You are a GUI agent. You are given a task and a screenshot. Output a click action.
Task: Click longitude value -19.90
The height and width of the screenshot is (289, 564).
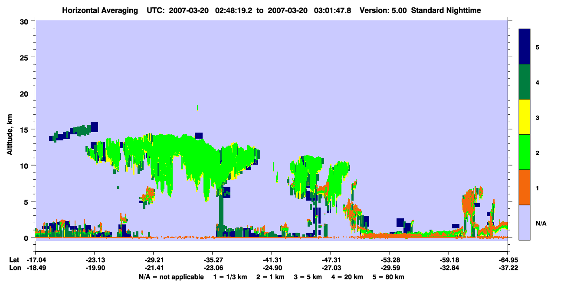[x=95, y=268]
